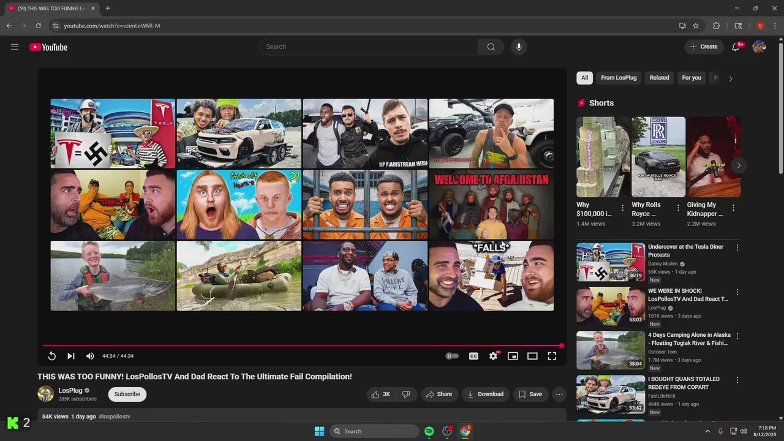Open options for Giving My Kidnapper short
Screen dimensions: 784x441
tap(733, 208)
